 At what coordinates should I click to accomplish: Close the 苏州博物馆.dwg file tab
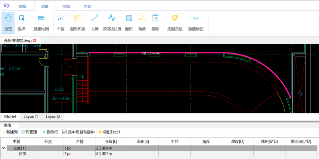point(35,41)
